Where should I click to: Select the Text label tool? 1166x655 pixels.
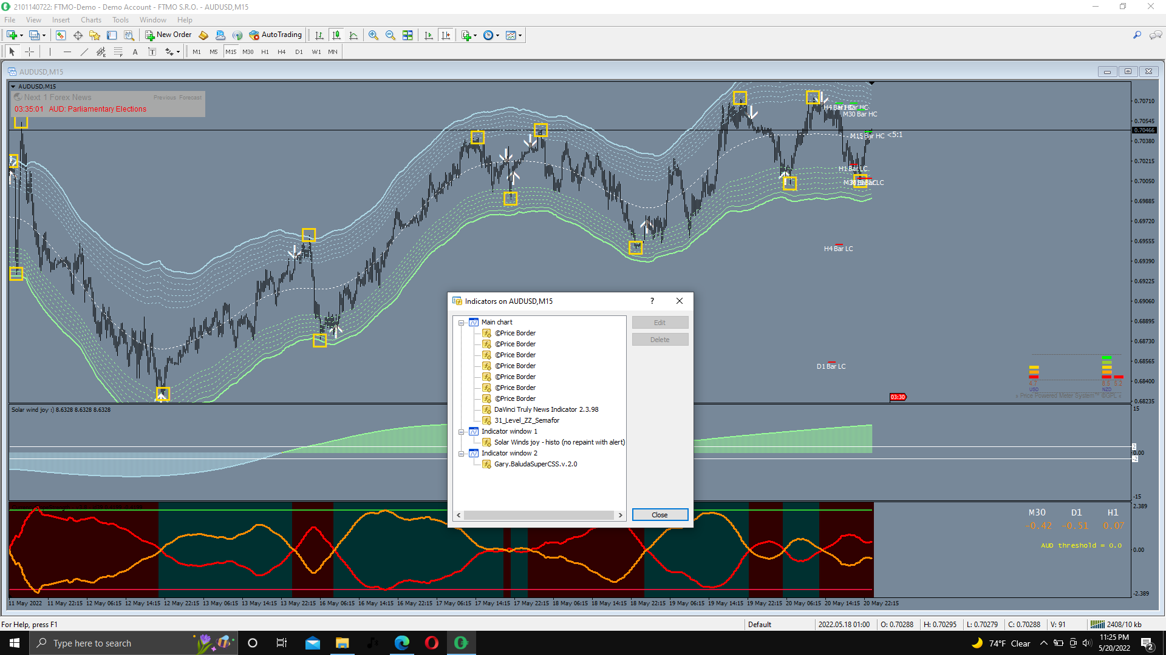[x=152, y=52]
